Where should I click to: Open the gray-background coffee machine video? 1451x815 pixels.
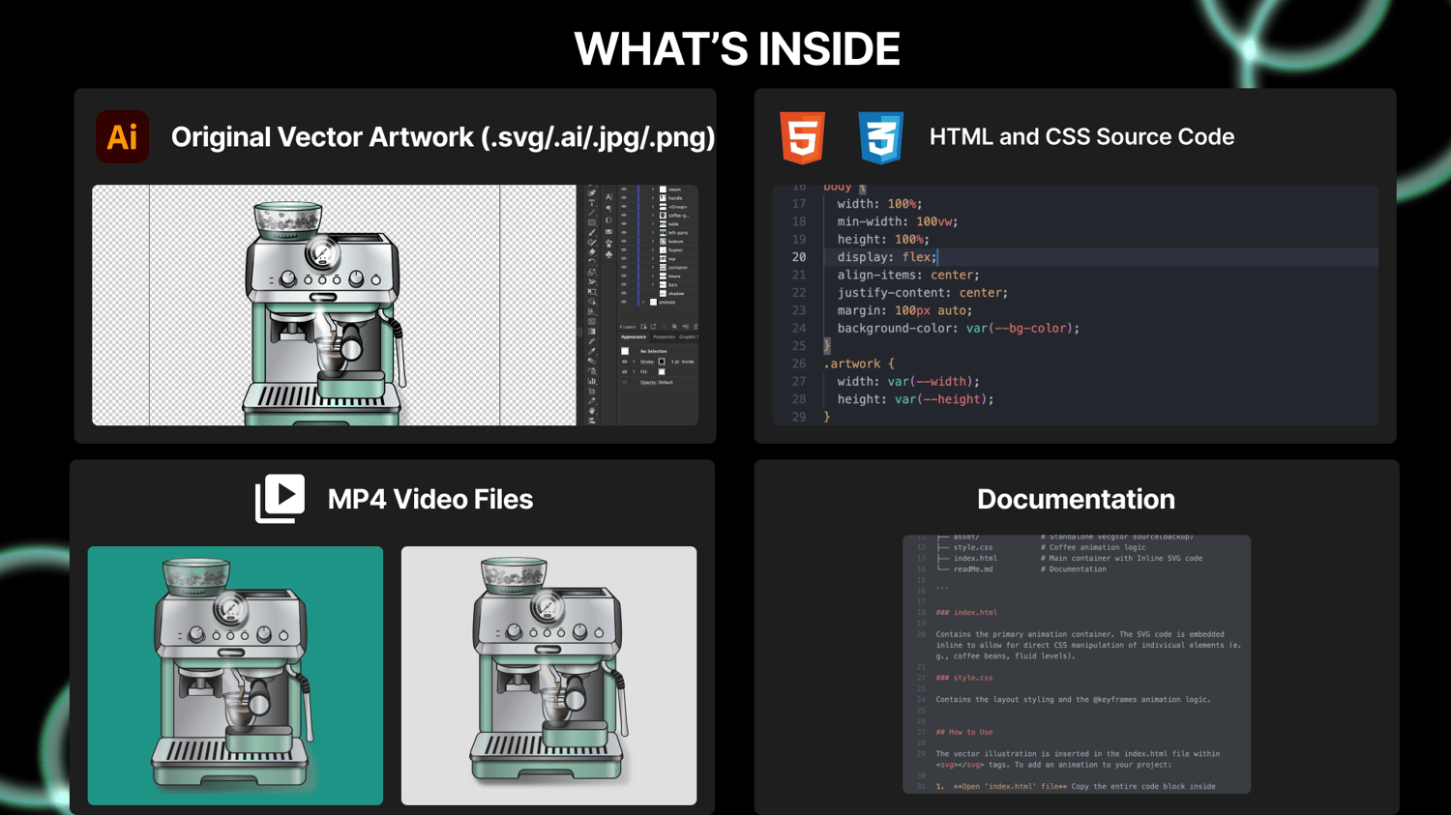pos(548,676)
